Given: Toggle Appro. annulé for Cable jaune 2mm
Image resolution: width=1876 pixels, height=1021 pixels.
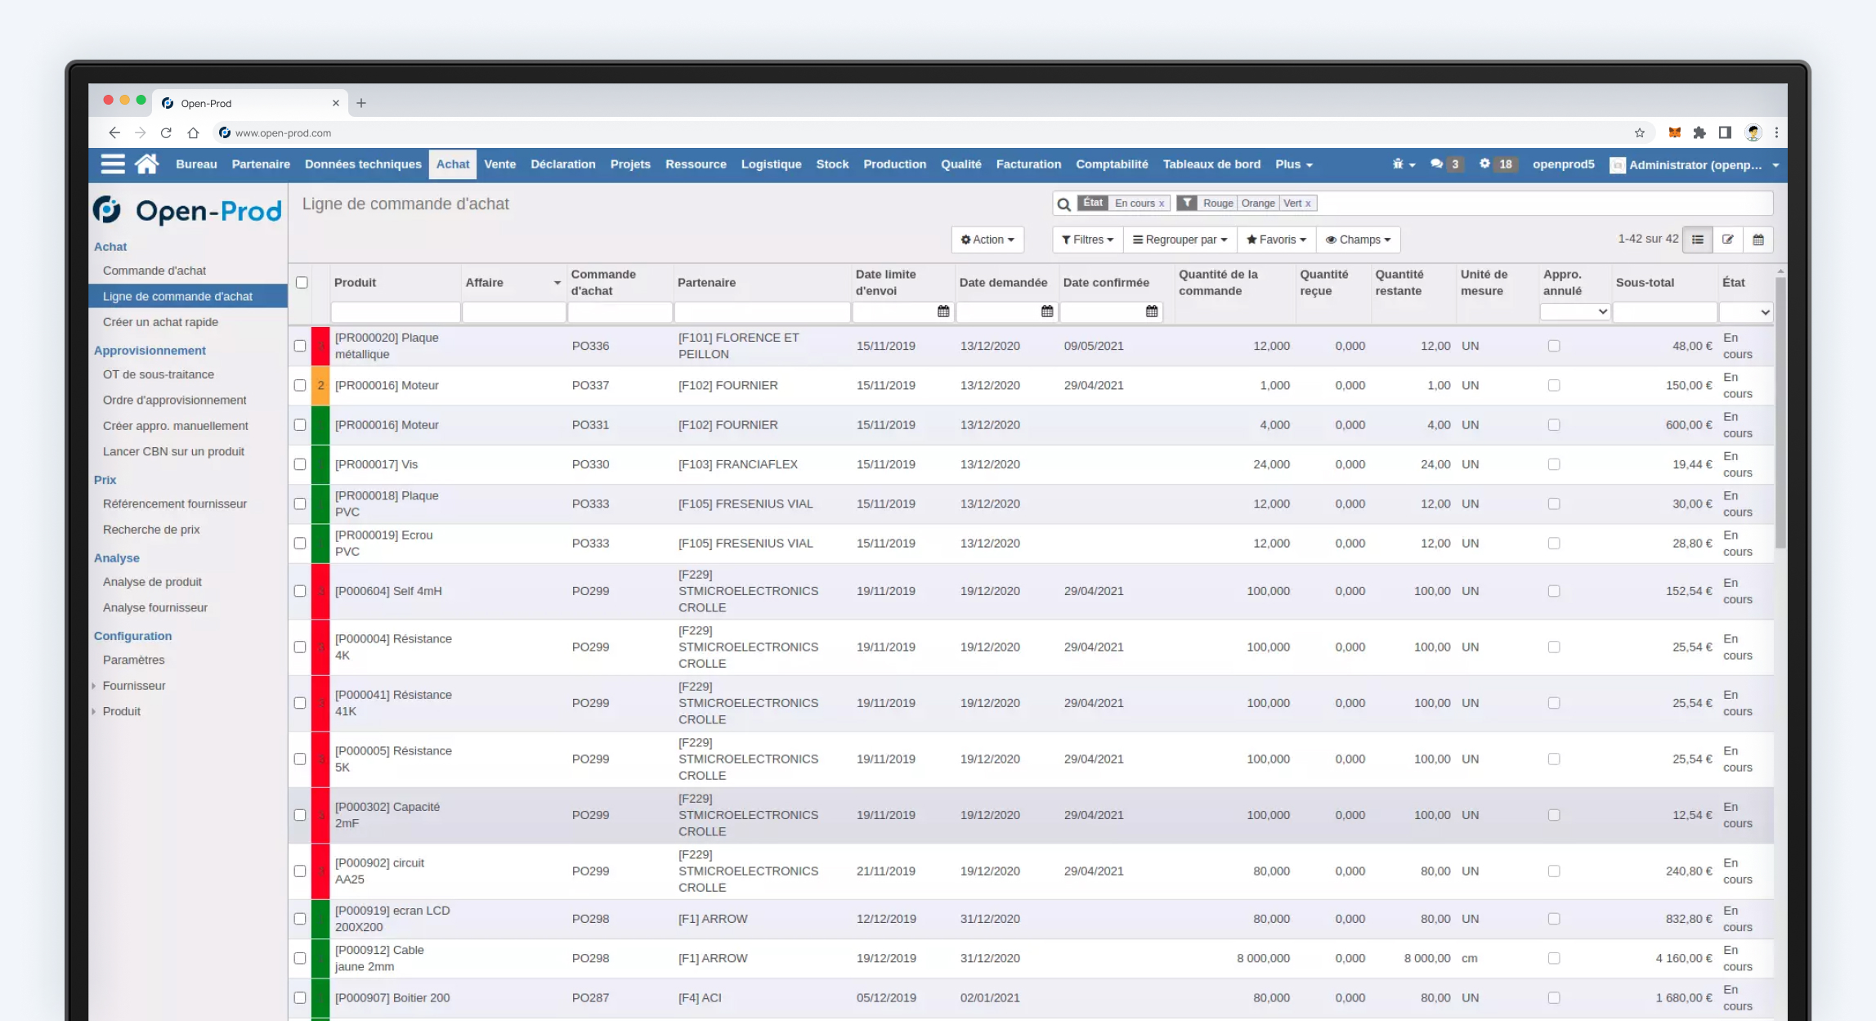Looking at the screenshot, I should pyautogui.click(x=1554, y=958).
